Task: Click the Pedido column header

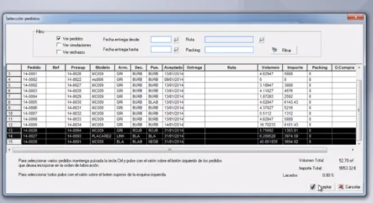Action: [34, 67]
